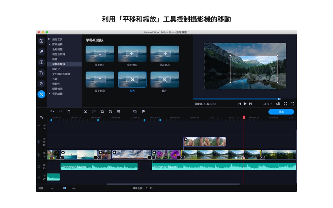Expand the 音訊編輯 section in sidebar

(57, 94)
